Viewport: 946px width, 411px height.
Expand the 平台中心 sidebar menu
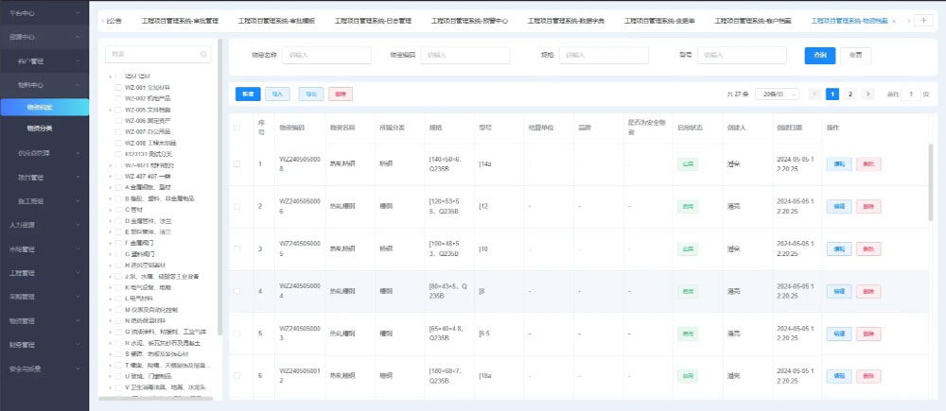pos(44,15)
